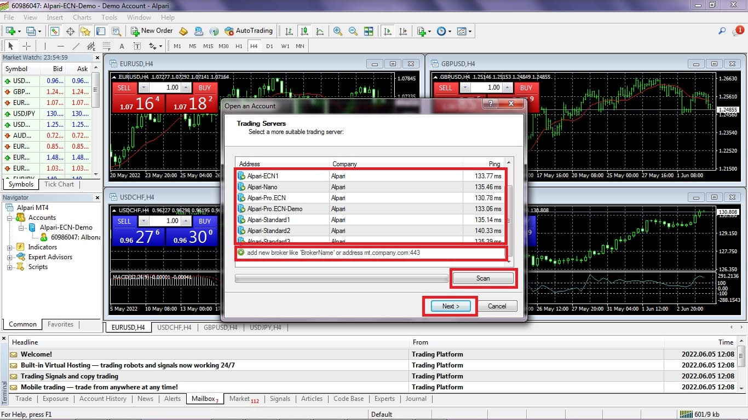Switch to Line Chart icon
This screenshot has width=748, height=420.
pos(319,31)
